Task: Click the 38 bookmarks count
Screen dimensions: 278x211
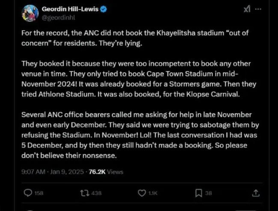Action: 208,193
